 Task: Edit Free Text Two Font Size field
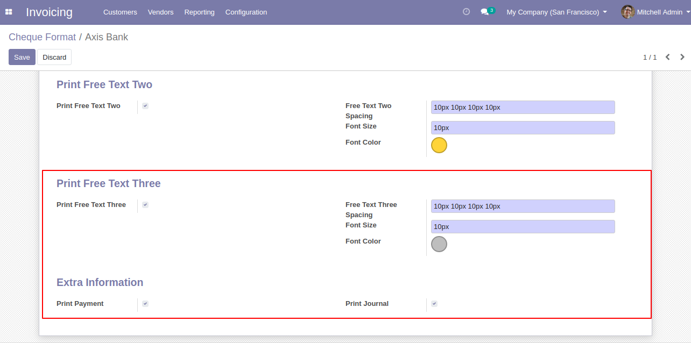(523, 127)
